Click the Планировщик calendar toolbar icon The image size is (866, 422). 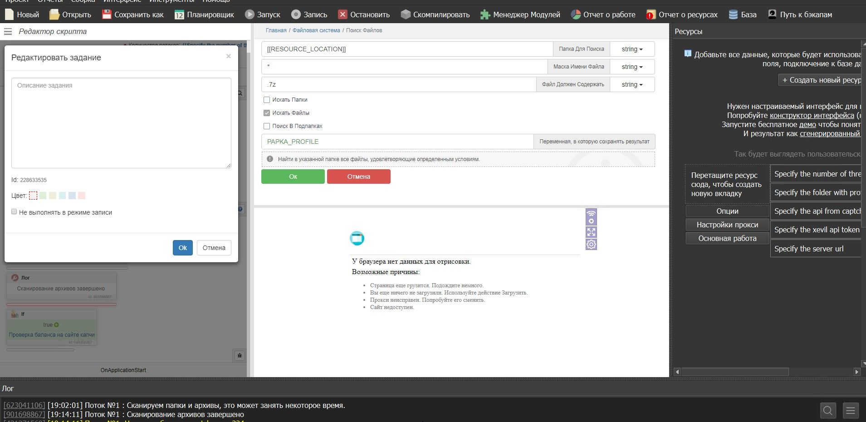point(179,15)
